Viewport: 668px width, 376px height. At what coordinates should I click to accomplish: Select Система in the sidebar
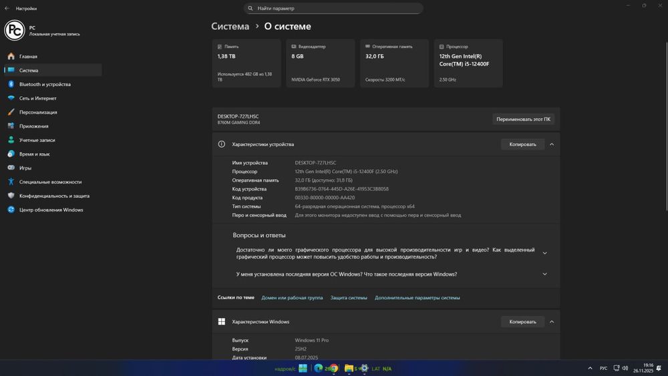point(53,70)
